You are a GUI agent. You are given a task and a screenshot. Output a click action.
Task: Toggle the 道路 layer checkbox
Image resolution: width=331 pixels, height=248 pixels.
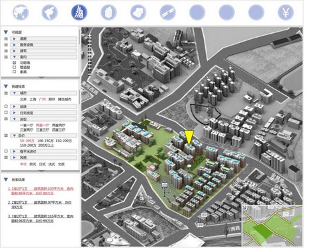coord(6,39)
